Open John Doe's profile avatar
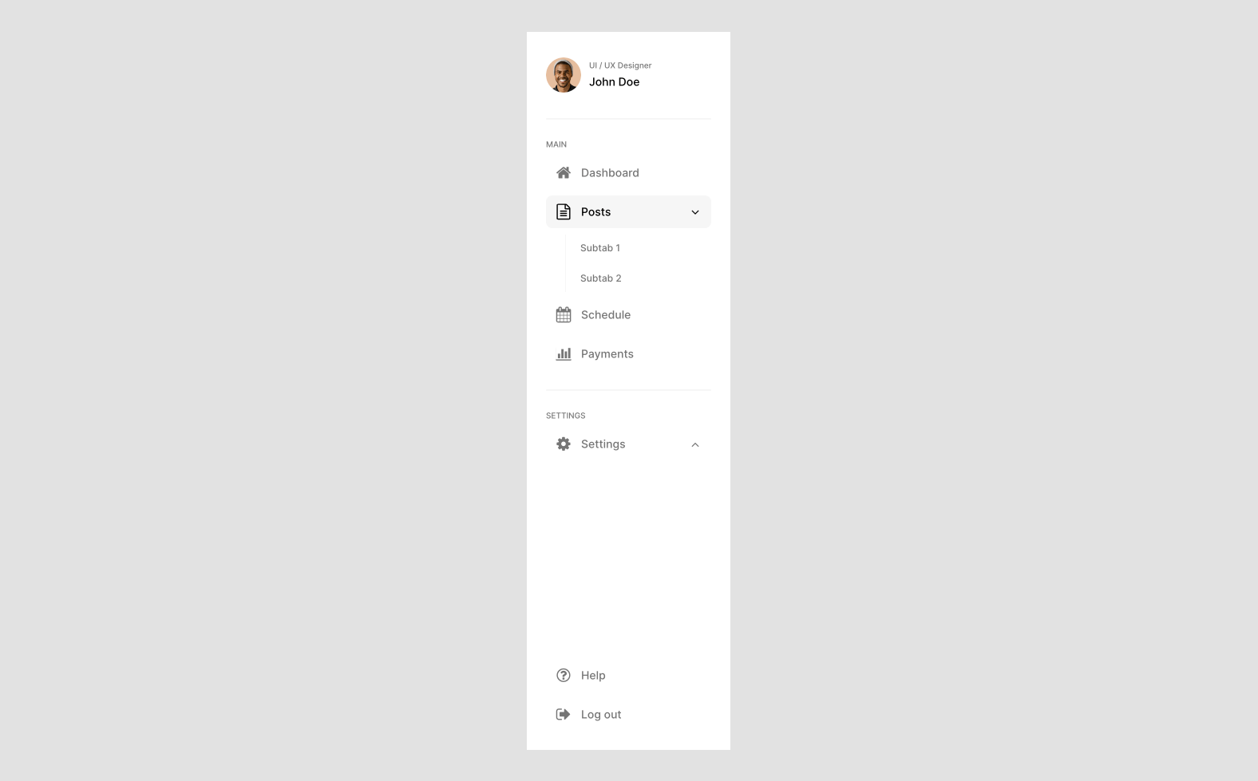This screenshot has height=781, width=1258. coord(564,75)
